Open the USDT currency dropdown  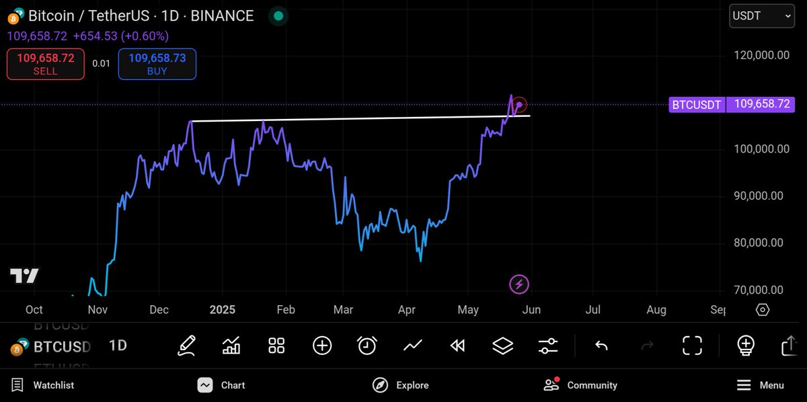point(761,16)
